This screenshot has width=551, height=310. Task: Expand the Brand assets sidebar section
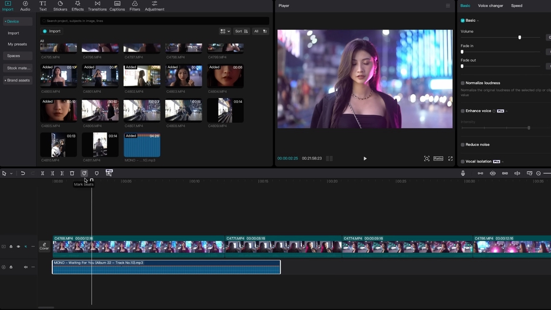click(x=17, y=80)
